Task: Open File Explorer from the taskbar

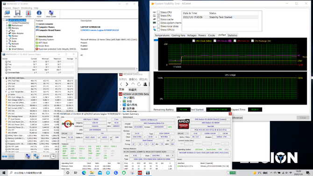Action: [x=92, y=173]
